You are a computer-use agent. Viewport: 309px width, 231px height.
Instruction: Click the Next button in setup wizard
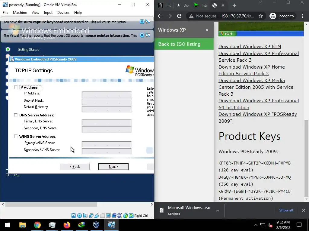point(113,167)
